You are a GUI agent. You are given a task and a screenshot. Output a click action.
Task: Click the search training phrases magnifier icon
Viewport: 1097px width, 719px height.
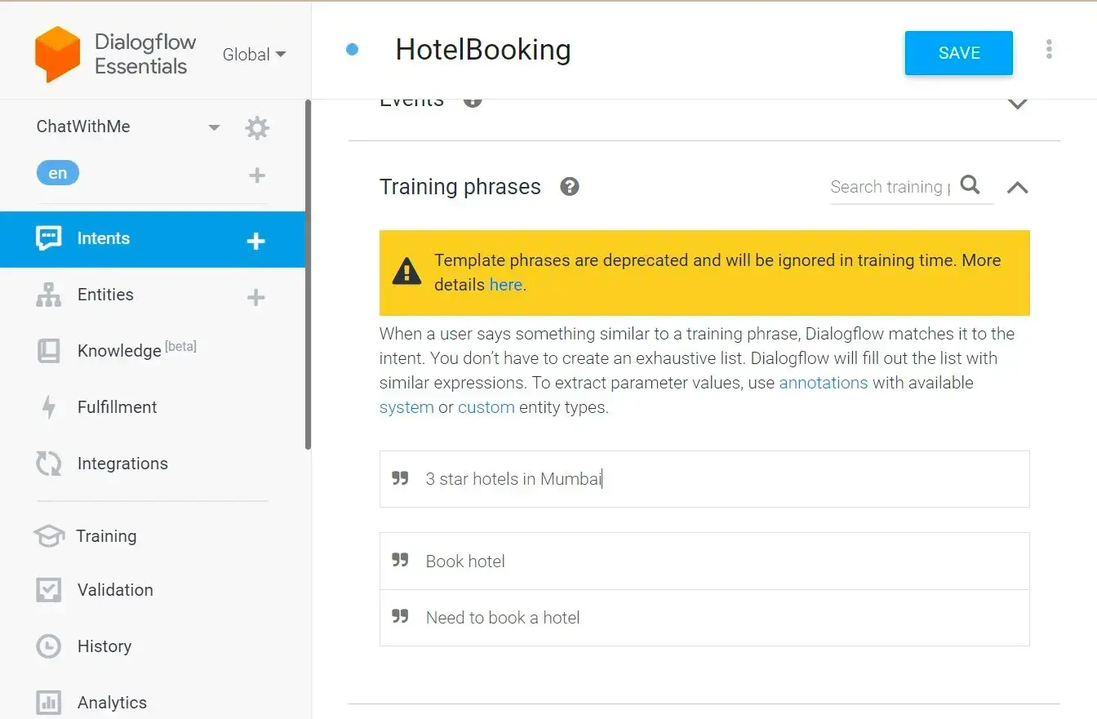pyautogui.click(x=970, y=185)
